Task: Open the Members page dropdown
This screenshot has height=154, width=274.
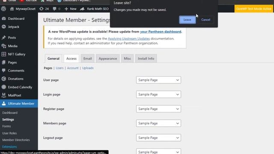Action: [x=158, y=123]
